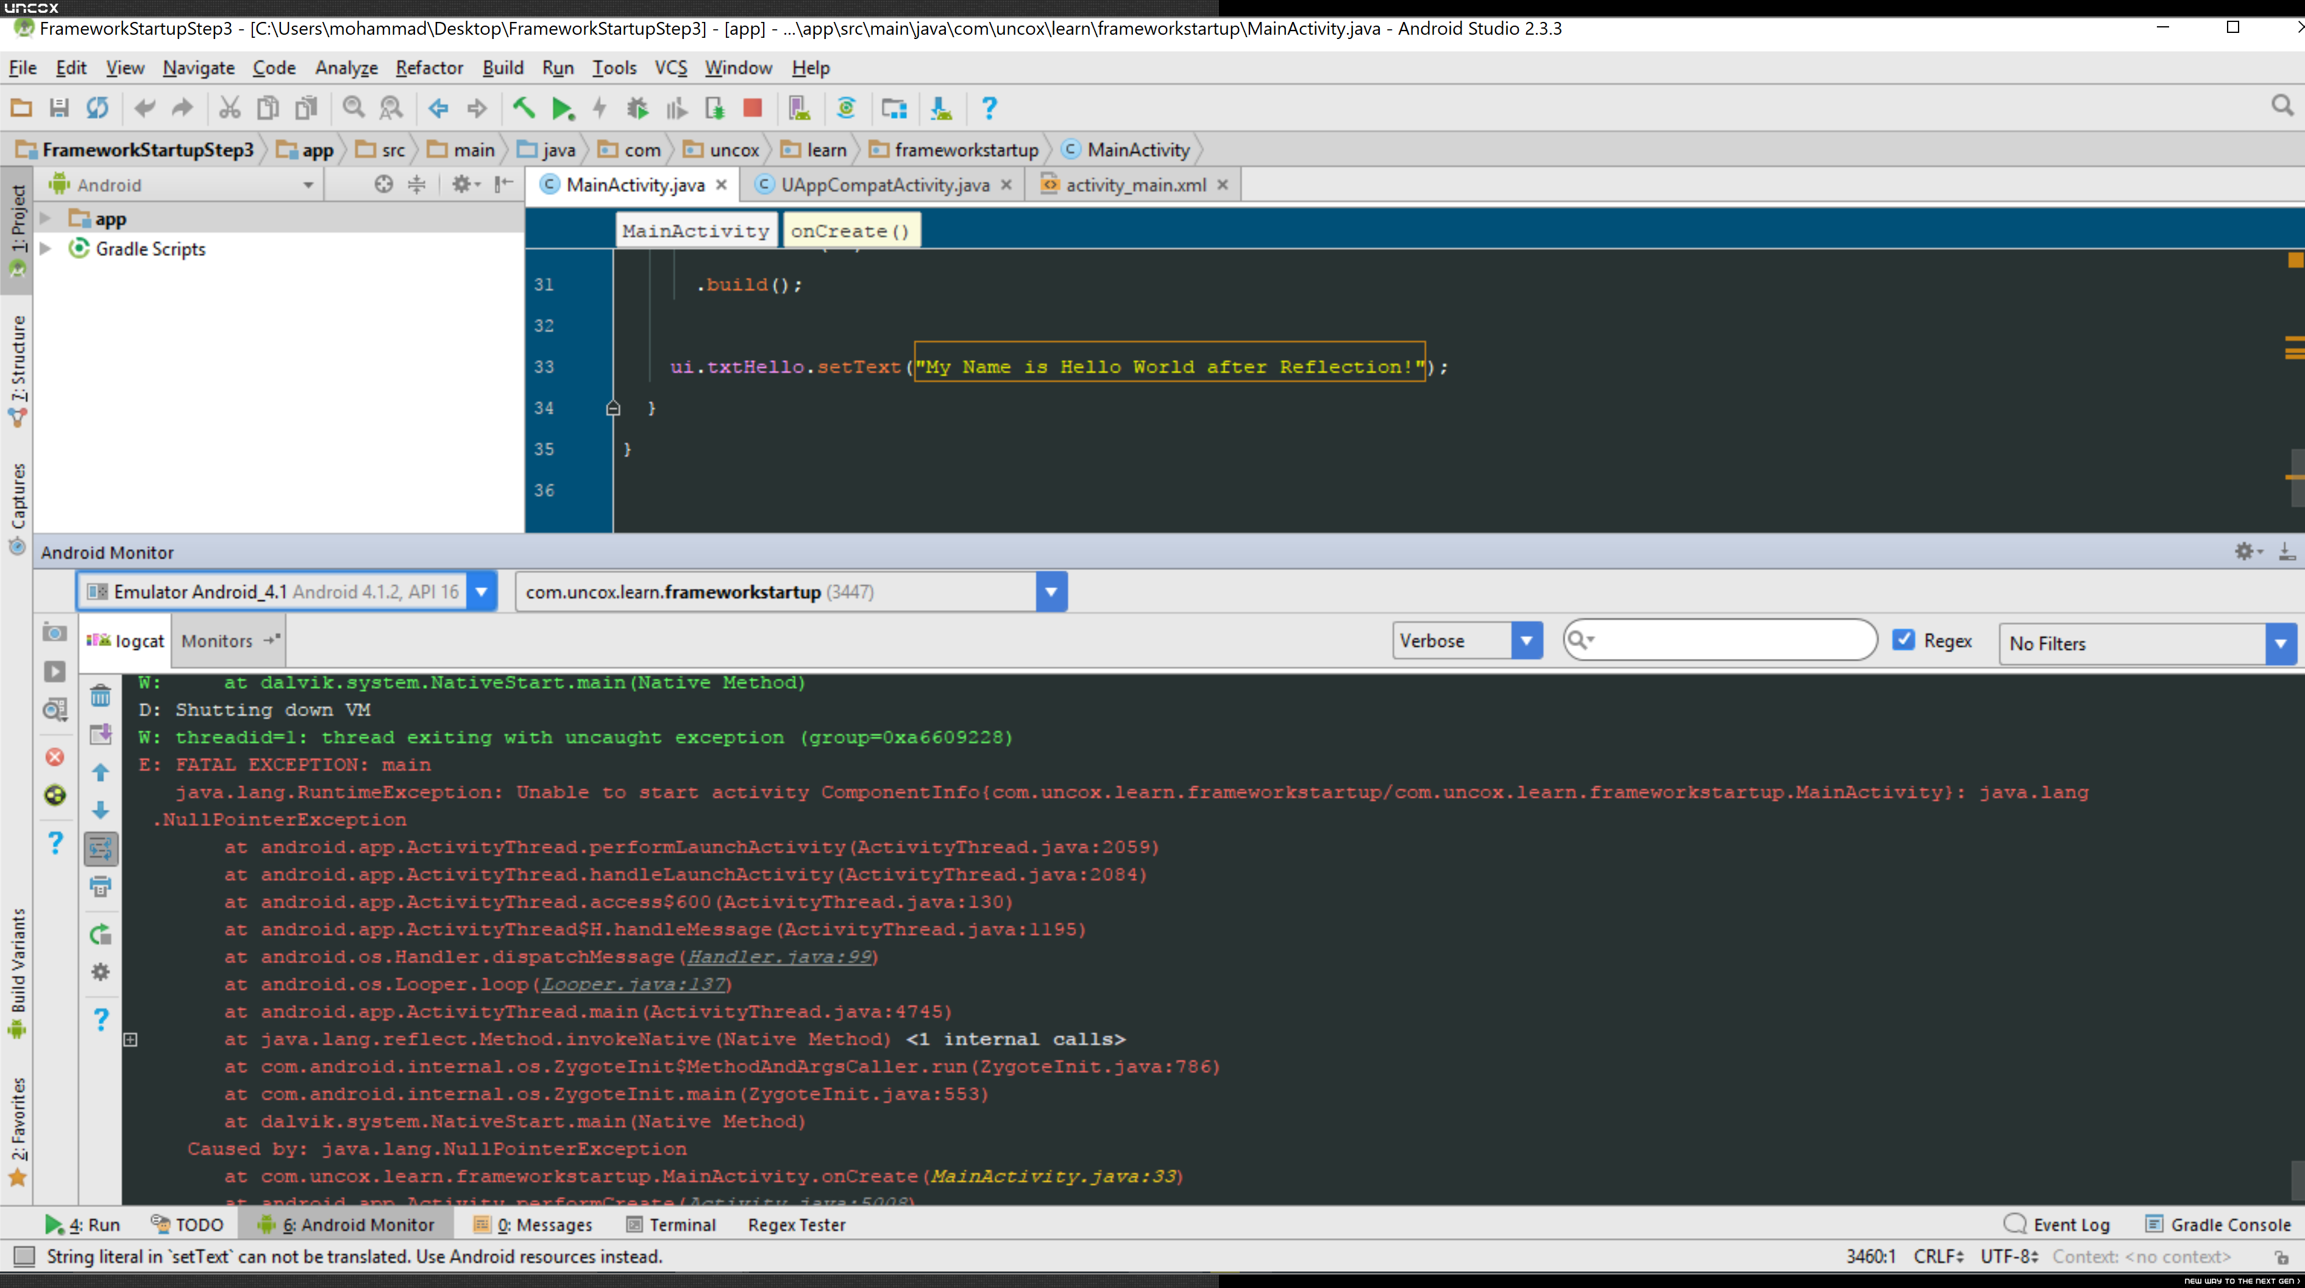Click the Make Project hammer icon

[524, 109]
